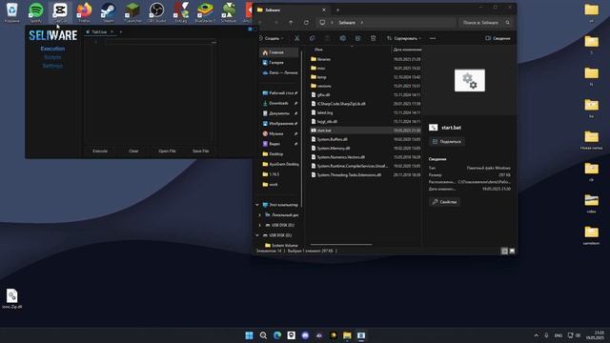This screenshot has height=343, width=610.
Task: Click Поделиться button in details pane
Action: [x=447, y=142]
